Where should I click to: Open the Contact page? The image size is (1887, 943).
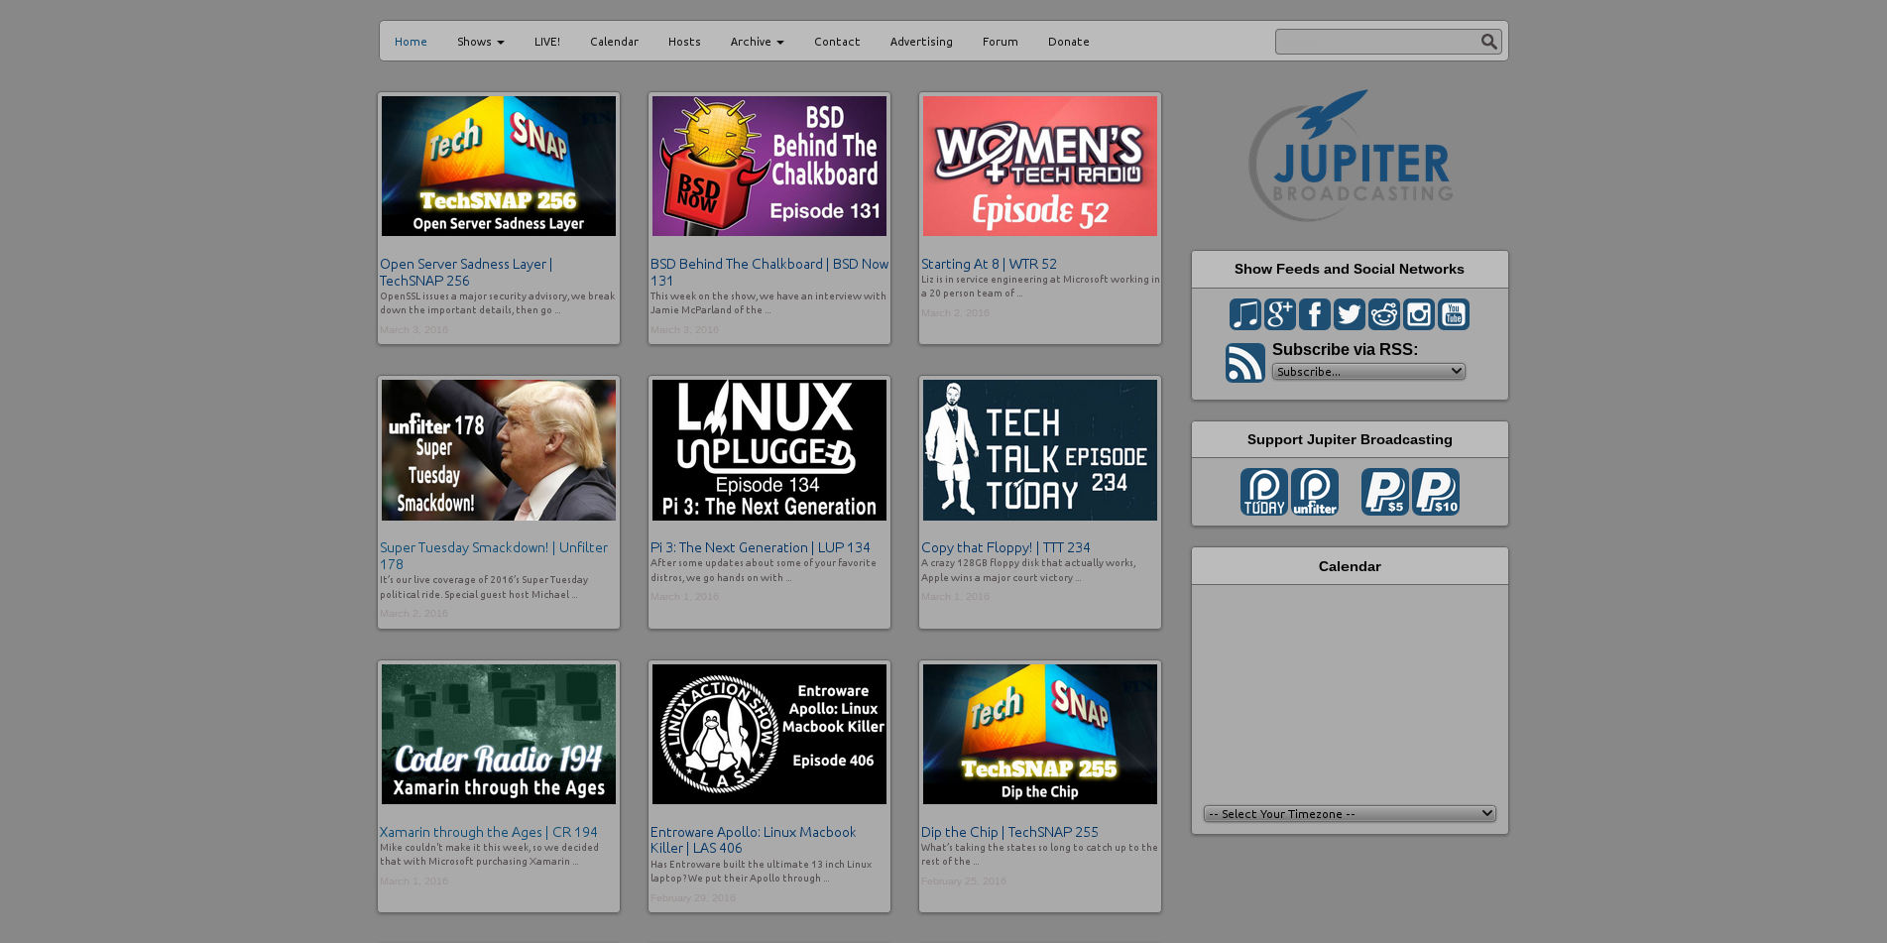coord(837,42)
